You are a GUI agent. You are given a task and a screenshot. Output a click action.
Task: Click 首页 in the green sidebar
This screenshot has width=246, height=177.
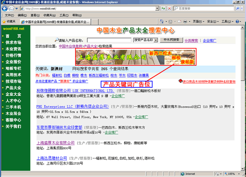click(x=13, y=36)
